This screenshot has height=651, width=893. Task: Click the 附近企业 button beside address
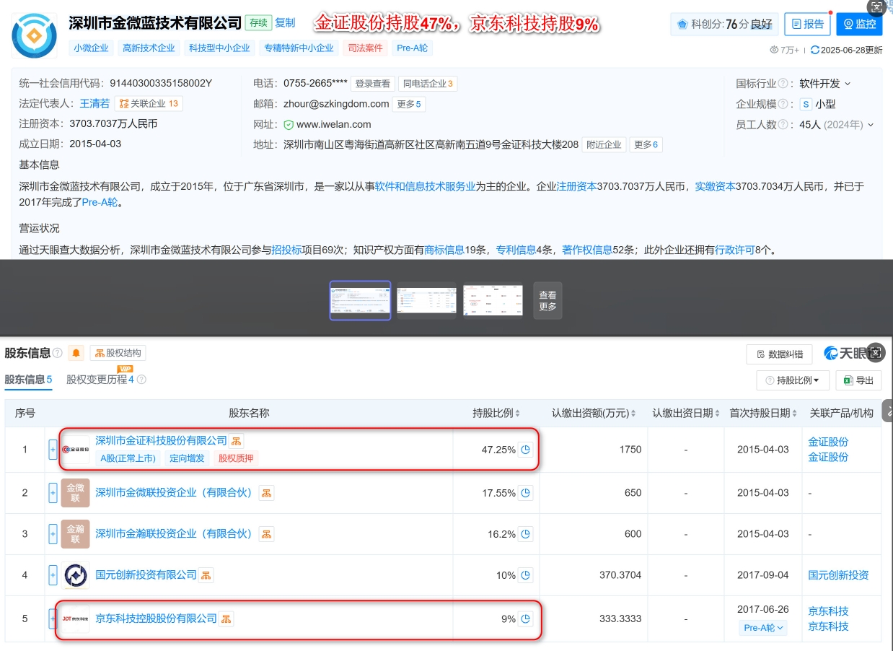(x=604, y=144)
